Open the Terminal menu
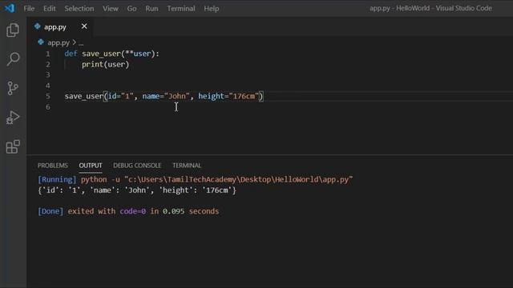The width and height of the screenshot is (513, 288). click(181, 9)
